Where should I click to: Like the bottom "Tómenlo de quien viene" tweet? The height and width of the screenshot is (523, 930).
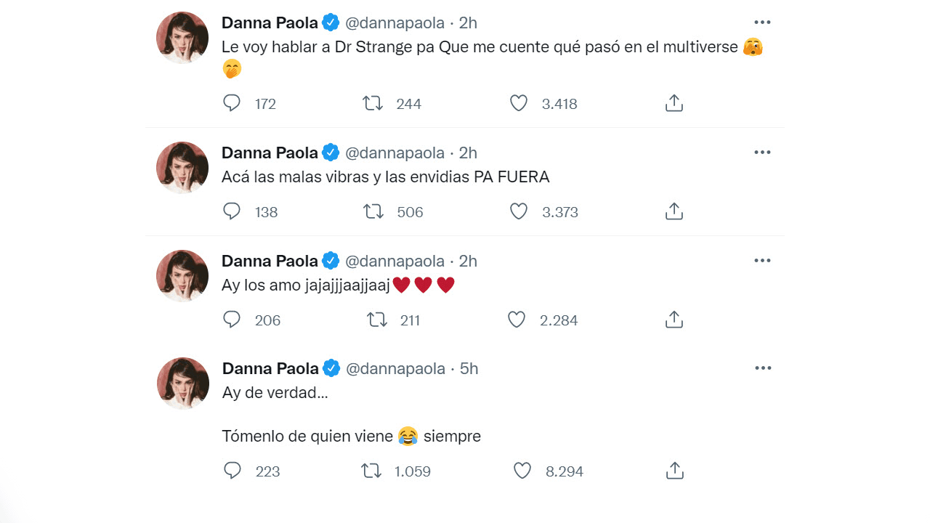pos(522,471)
